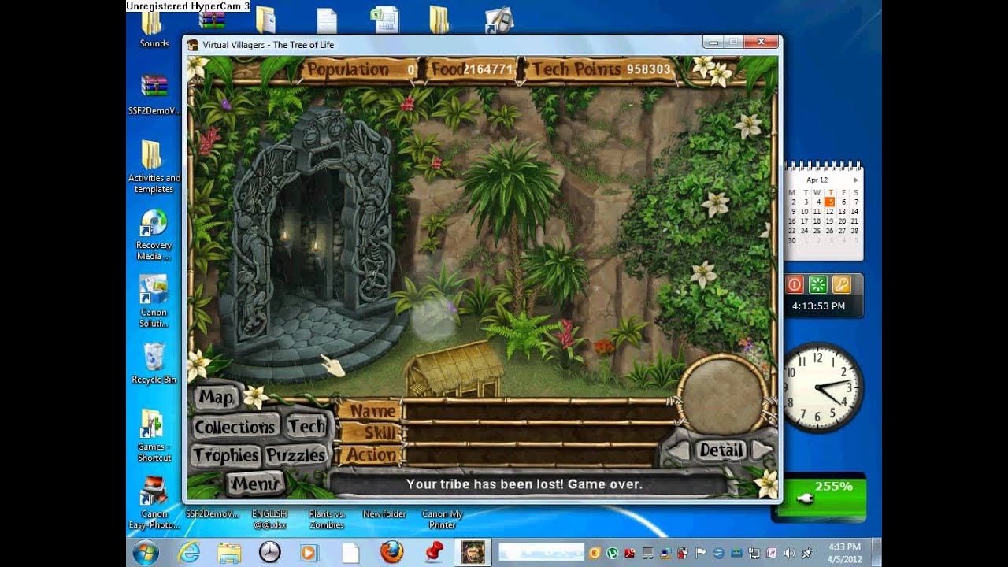Open the blank document taskbar item
The height and width of the screenshot is (567, 1008).
[x=350, y=553]
